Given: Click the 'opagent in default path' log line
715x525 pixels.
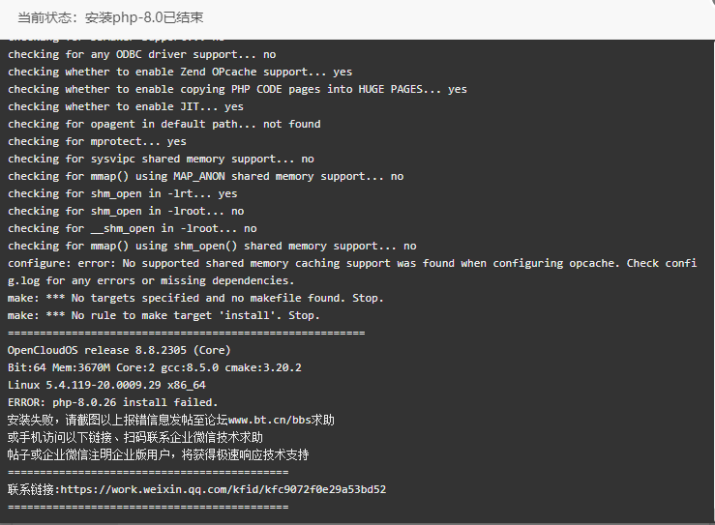Looking at the screenshot, I should coord(164,124).
